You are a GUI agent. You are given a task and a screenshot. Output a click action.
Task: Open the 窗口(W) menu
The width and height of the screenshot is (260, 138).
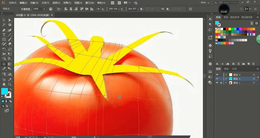[89, 3]
